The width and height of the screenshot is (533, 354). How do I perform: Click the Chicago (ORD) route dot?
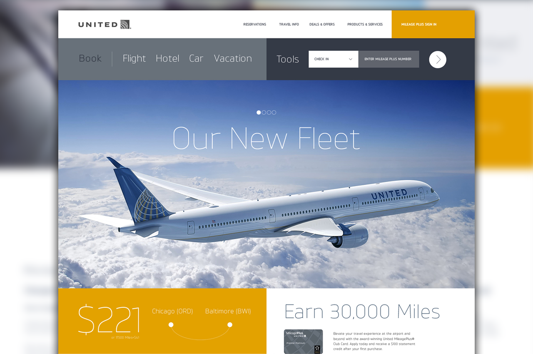tap(171, 324)
